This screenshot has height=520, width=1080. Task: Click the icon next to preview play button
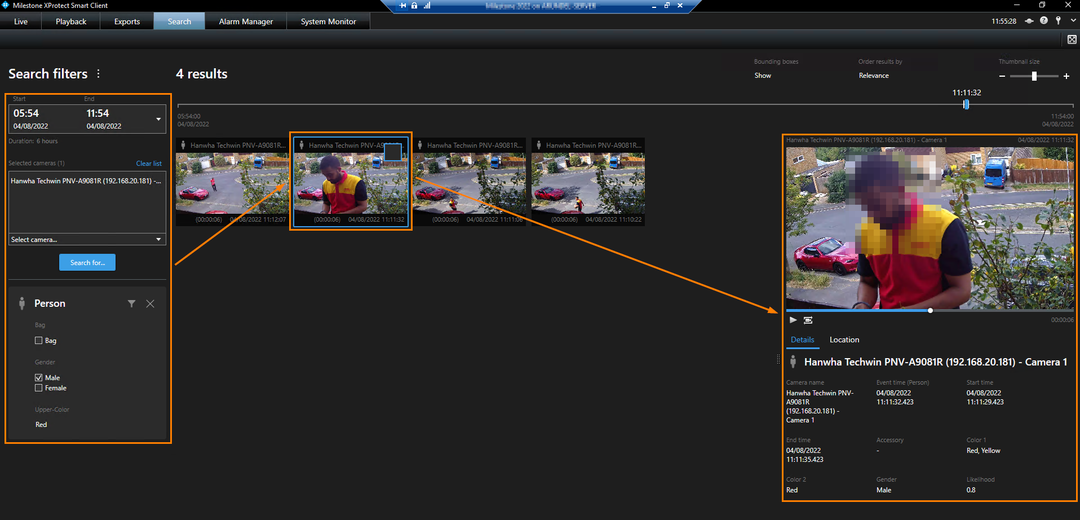point(808,320)
